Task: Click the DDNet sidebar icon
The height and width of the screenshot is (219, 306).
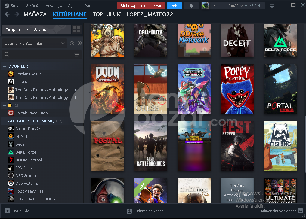Action: [11, 136]
